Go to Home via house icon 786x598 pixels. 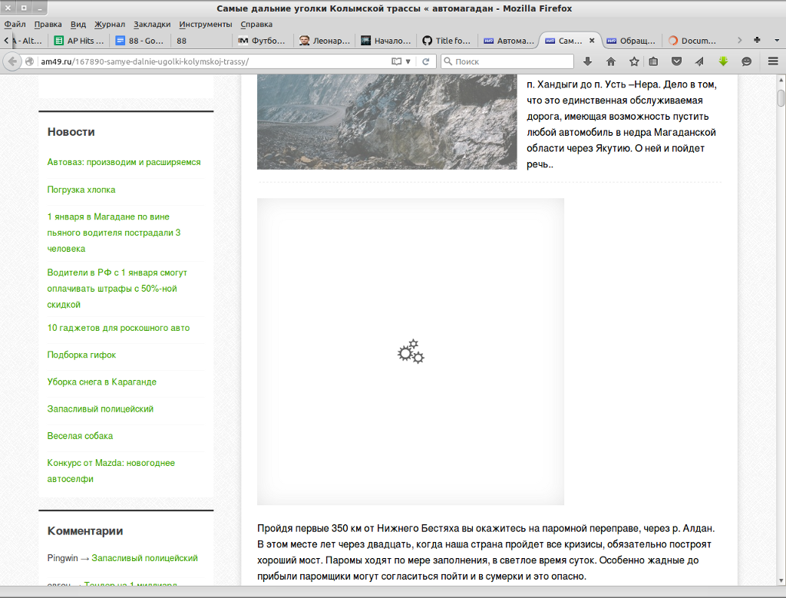point(611,61)
